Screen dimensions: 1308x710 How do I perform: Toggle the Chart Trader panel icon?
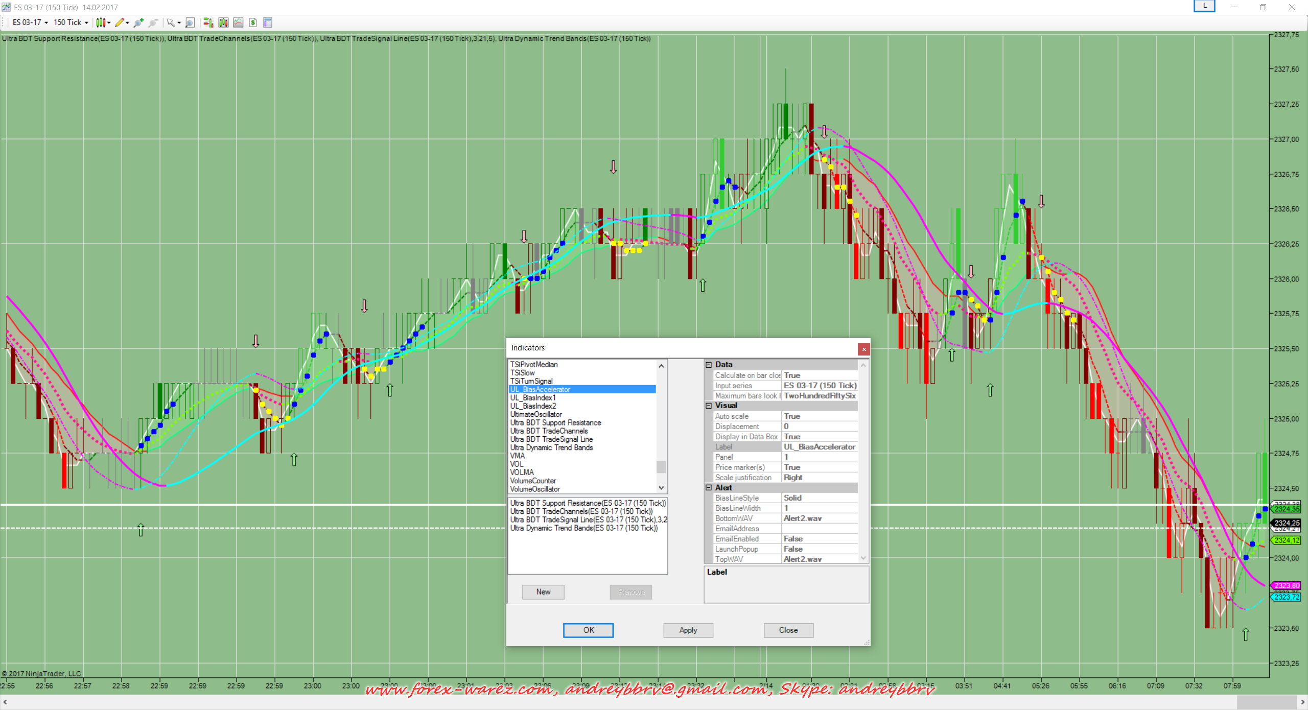pos(208,22)
